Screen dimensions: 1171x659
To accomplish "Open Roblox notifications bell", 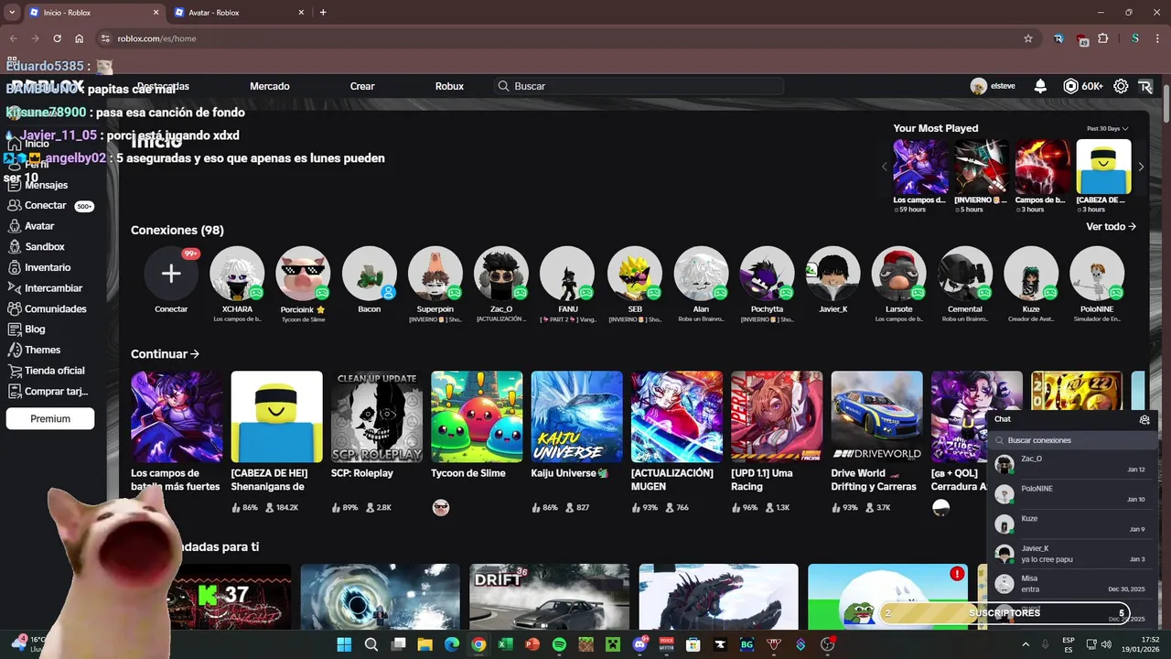I will [1040, 86].
